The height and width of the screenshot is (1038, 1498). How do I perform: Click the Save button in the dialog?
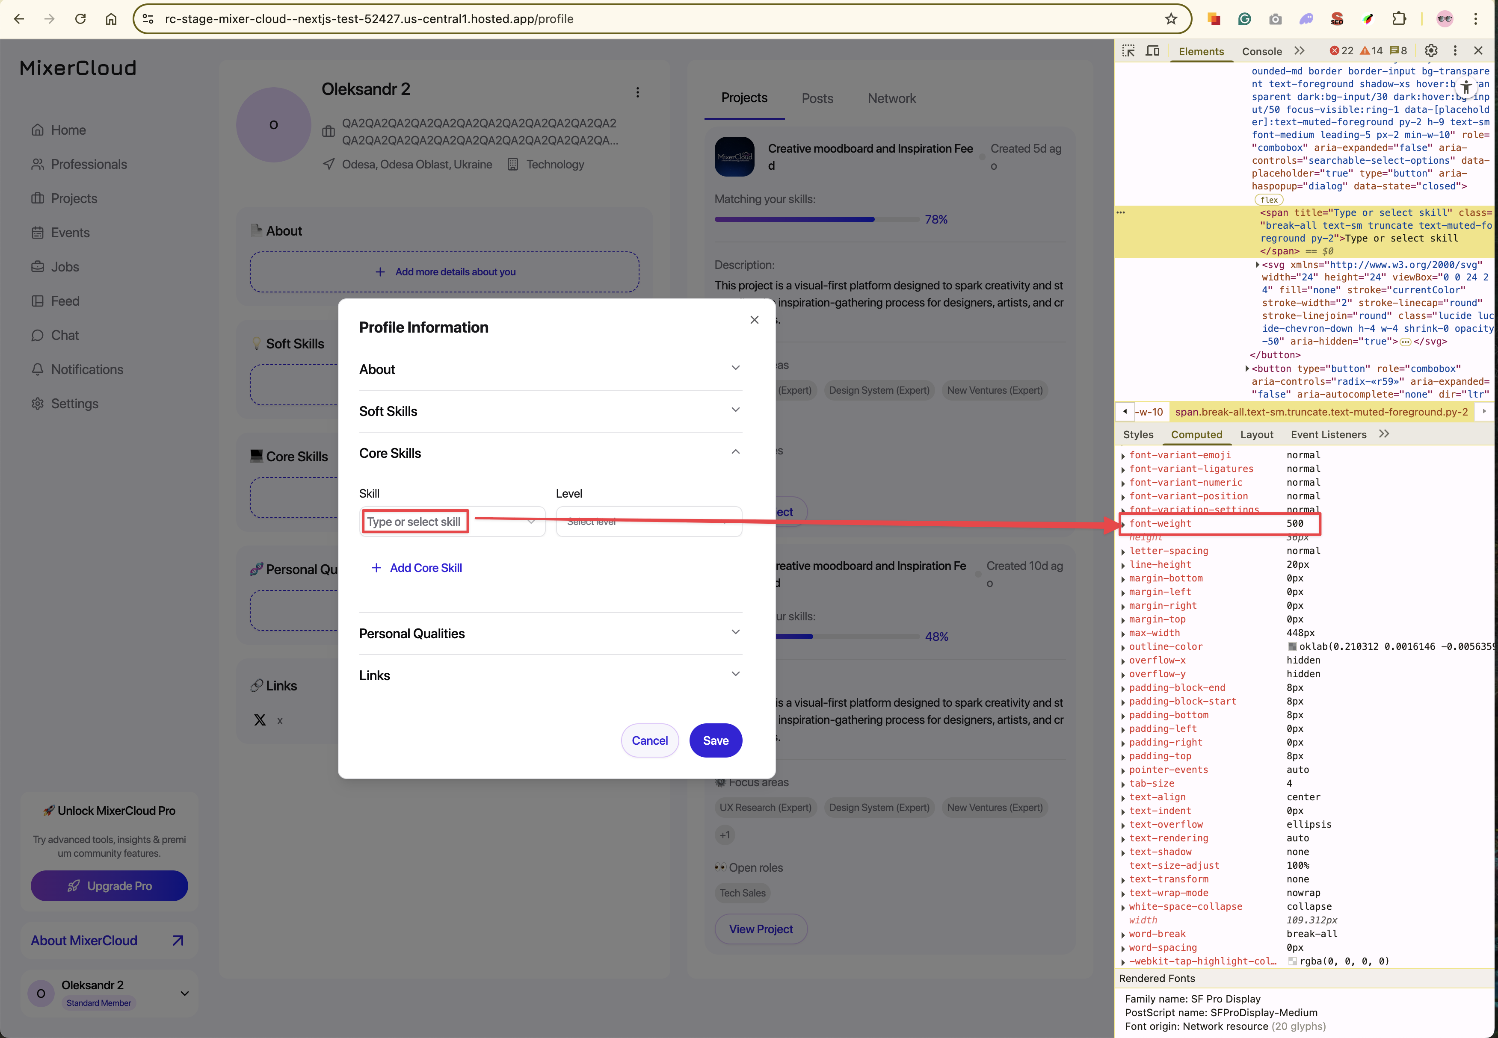point(715,740)
